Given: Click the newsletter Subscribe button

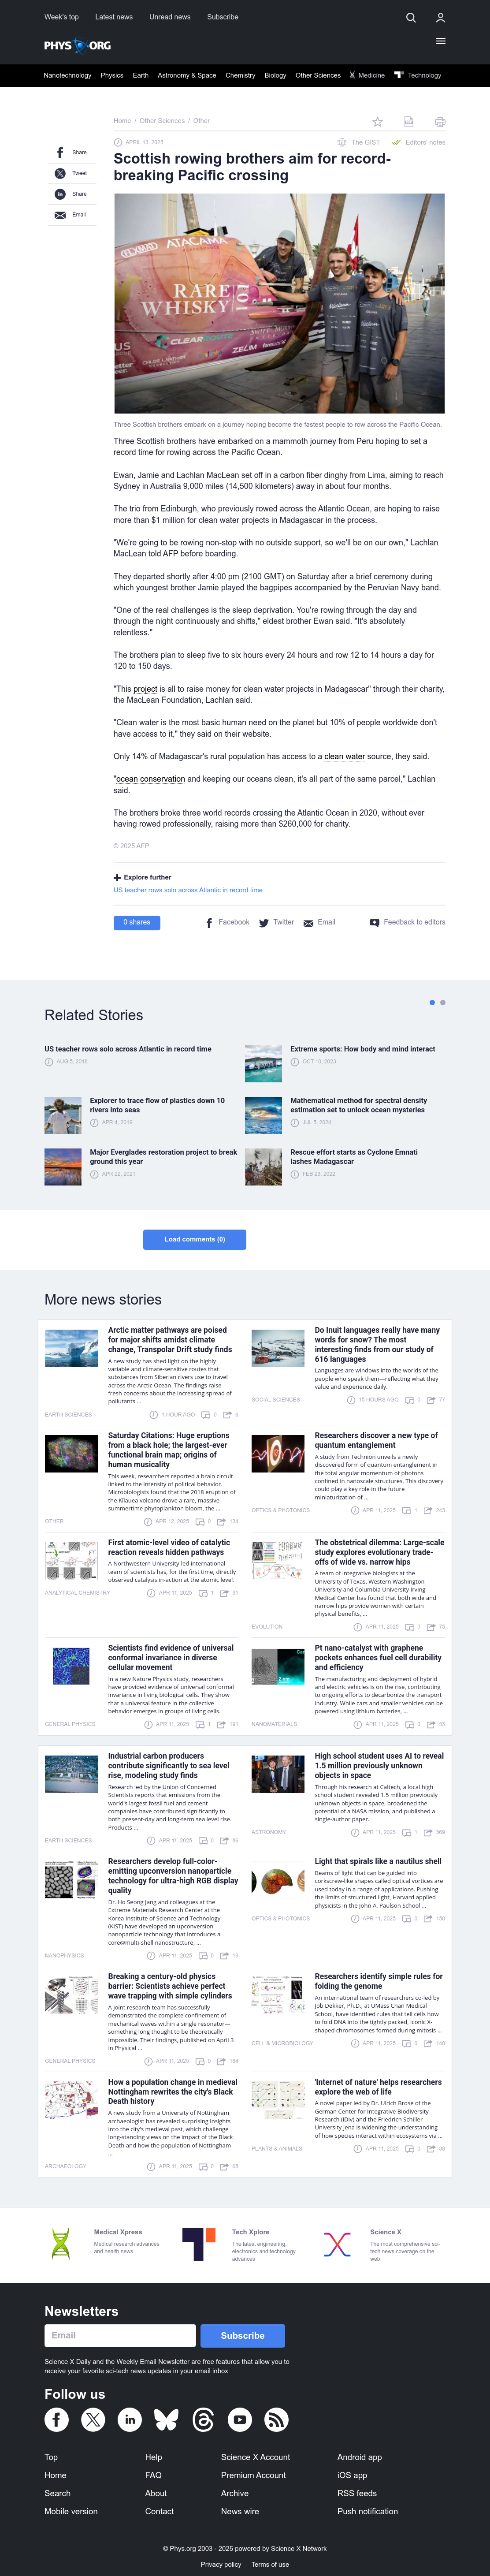Looking at the screenshot, I should click(242, 2336).
